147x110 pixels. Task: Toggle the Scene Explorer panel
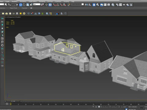pyautogui.click(x=94, y=5)
